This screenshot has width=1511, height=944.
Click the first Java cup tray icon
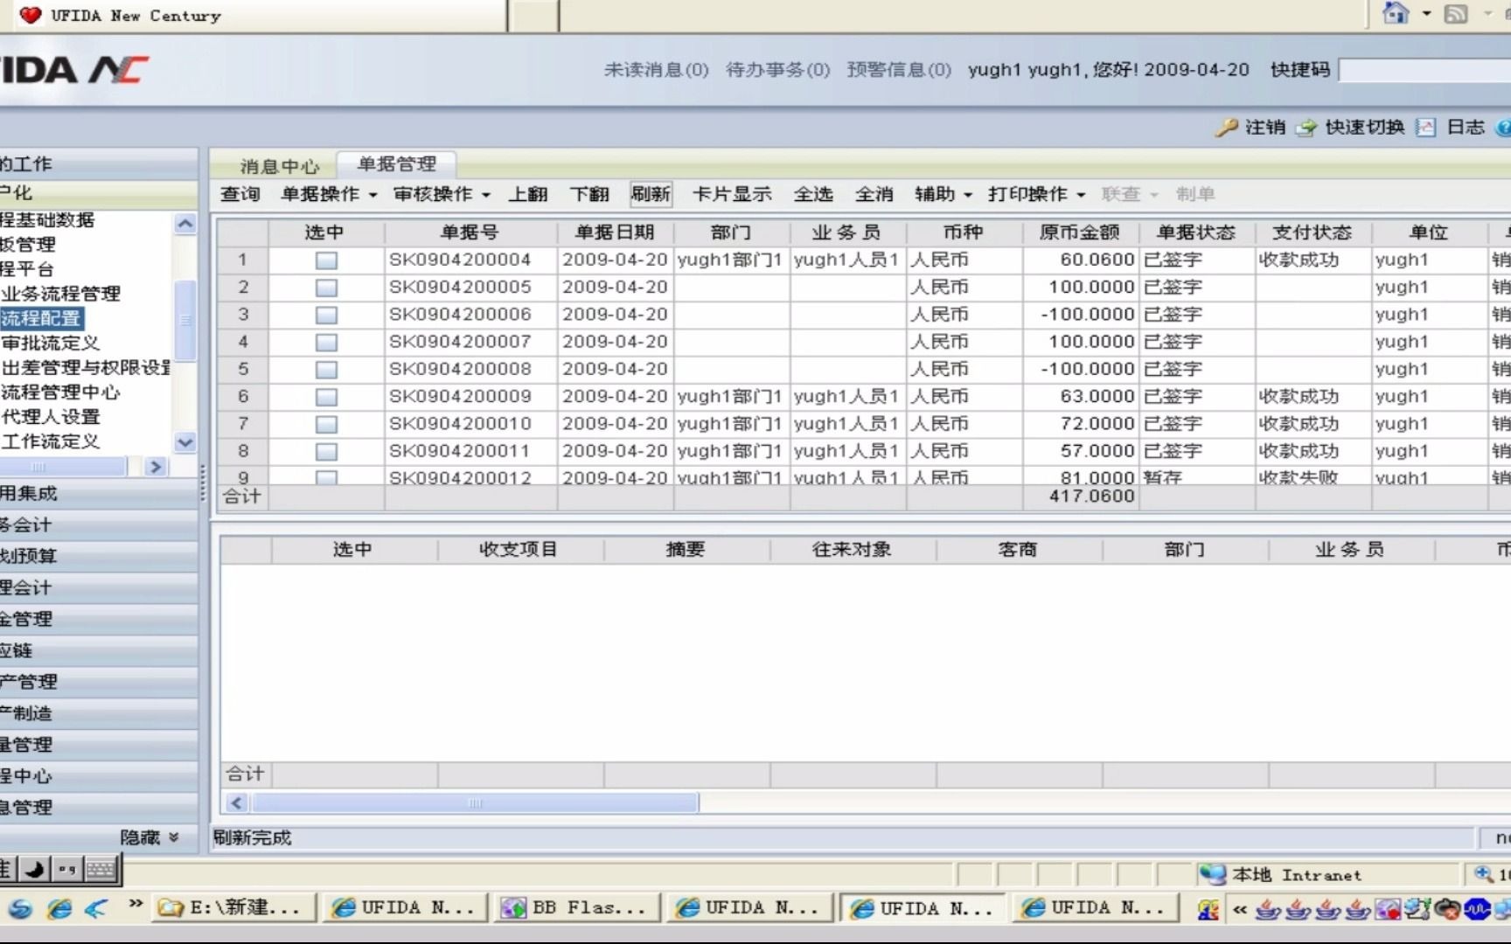click(1267, 910)
